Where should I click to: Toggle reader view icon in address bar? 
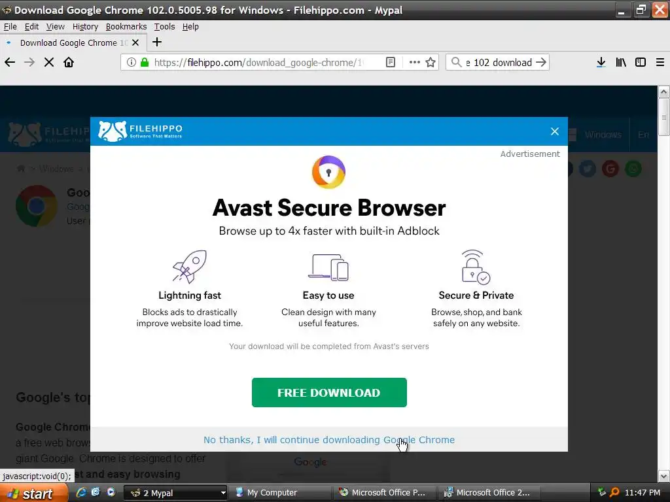pos(391,62)
